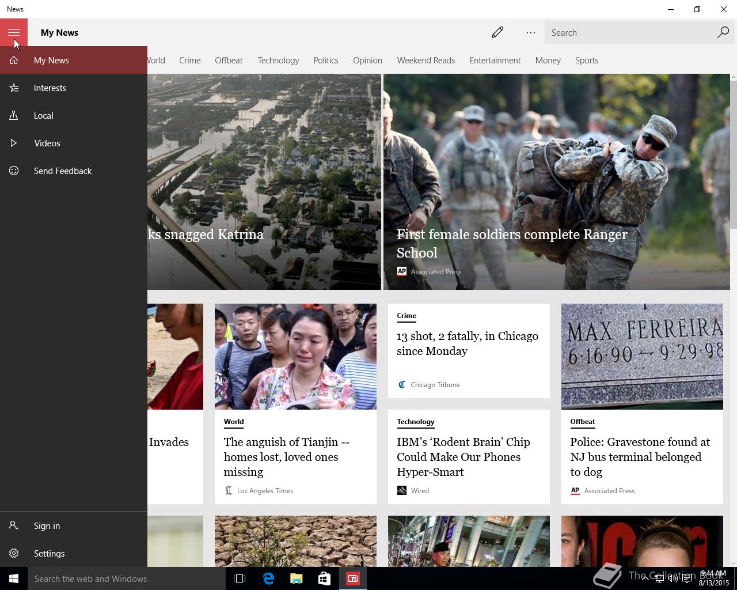Select My News in side menu
This screenshot has height=590, width=737.
(x=74, y=60)
